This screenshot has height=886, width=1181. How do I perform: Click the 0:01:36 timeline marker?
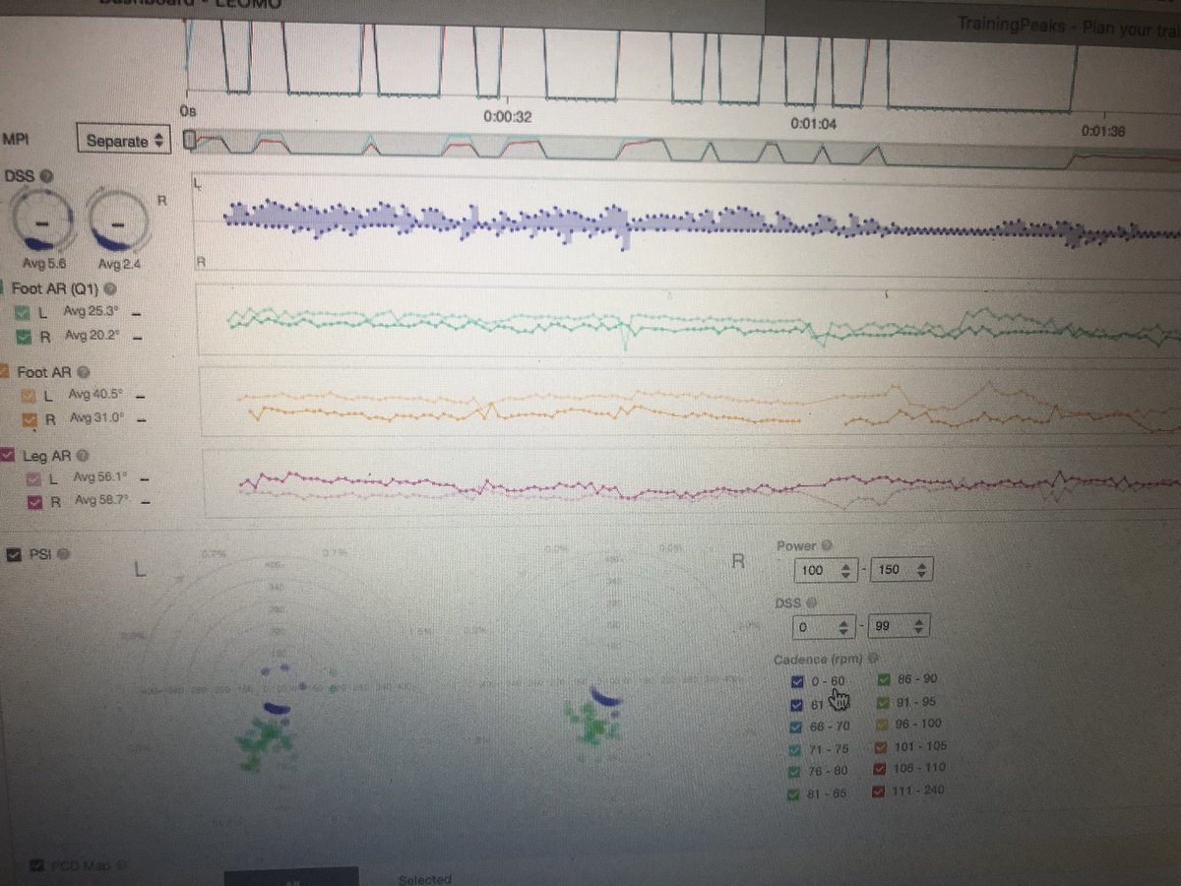[x=1105, y=130]
